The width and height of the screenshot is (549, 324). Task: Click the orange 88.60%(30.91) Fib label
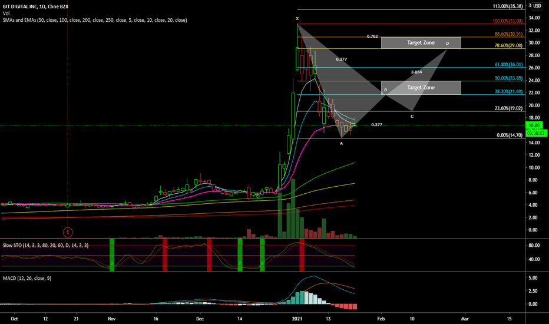pyautogui.click(x=508, y=34)
